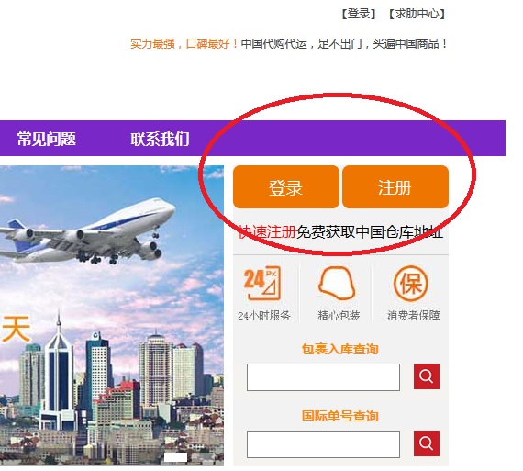The image size is (523, 471).
Task: Click the 精心包装 text label
Action: pos(339,316)
